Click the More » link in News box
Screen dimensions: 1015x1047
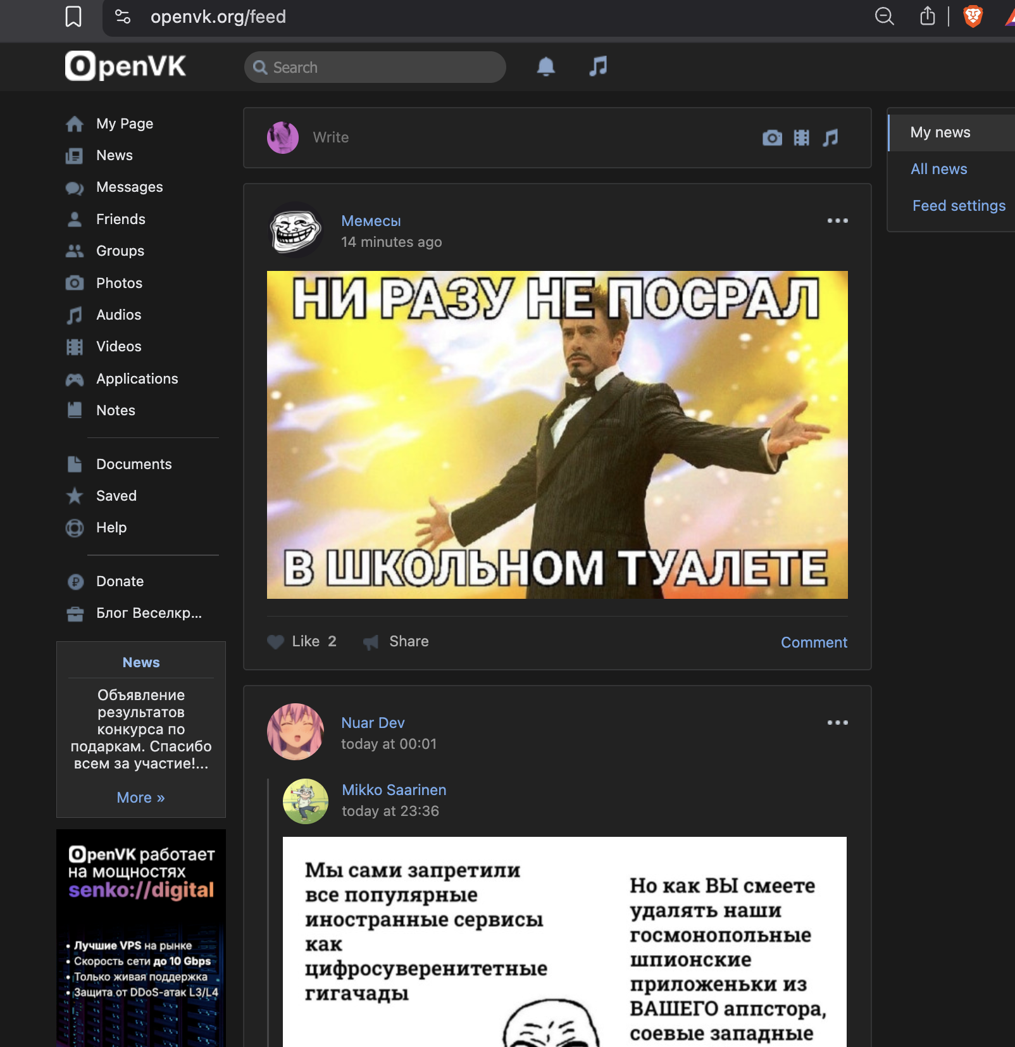[x=140, y=798]
